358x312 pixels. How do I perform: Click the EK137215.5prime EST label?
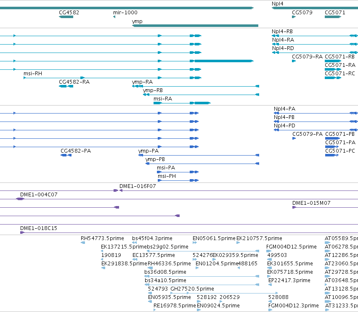[124, 247]
